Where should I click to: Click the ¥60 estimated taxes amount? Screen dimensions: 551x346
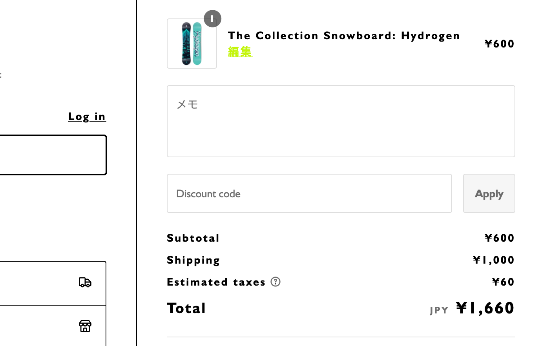[503, 282]
